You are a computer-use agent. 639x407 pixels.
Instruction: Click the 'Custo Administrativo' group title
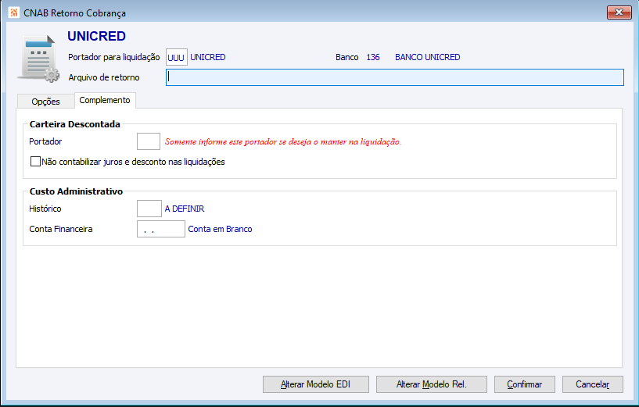76,191
